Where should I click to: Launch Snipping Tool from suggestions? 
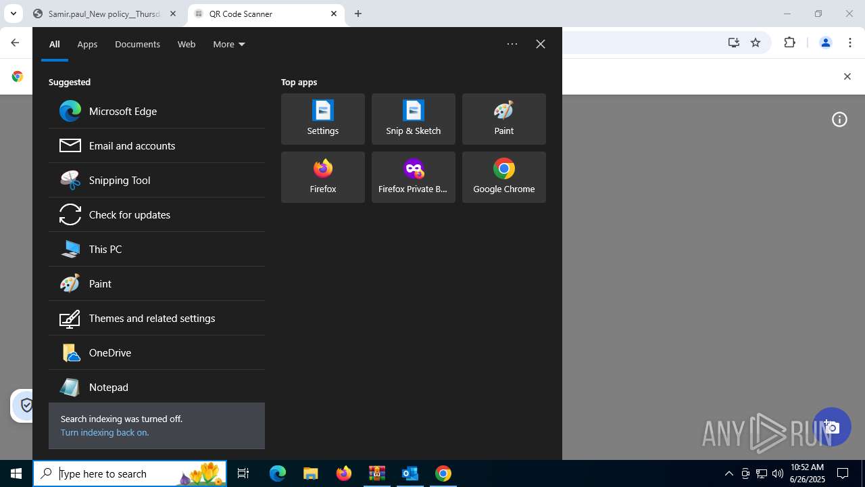[157, 180]
